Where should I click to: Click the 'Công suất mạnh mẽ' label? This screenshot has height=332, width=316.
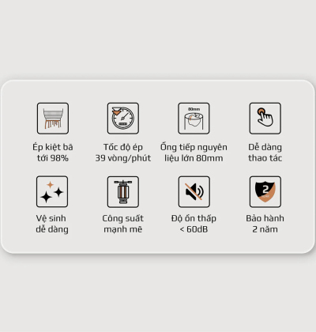(x=123, y=224)
